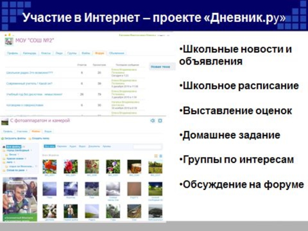Image resolution: width=308 pixels, height=231 pixels.
Task: Select the Все типы file filter
Action: tap(50, 146)
